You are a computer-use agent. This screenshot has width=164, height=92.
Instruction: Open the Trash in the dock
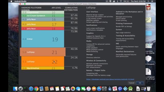pyautogui.click(x=149, y=89)
